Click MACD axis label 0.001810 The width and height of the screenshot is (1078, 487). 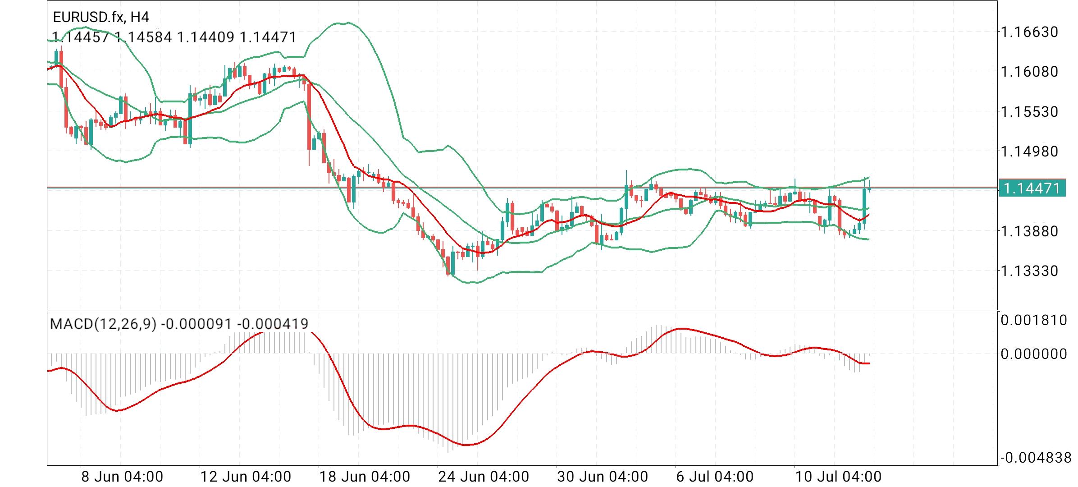click(1034, 320)
